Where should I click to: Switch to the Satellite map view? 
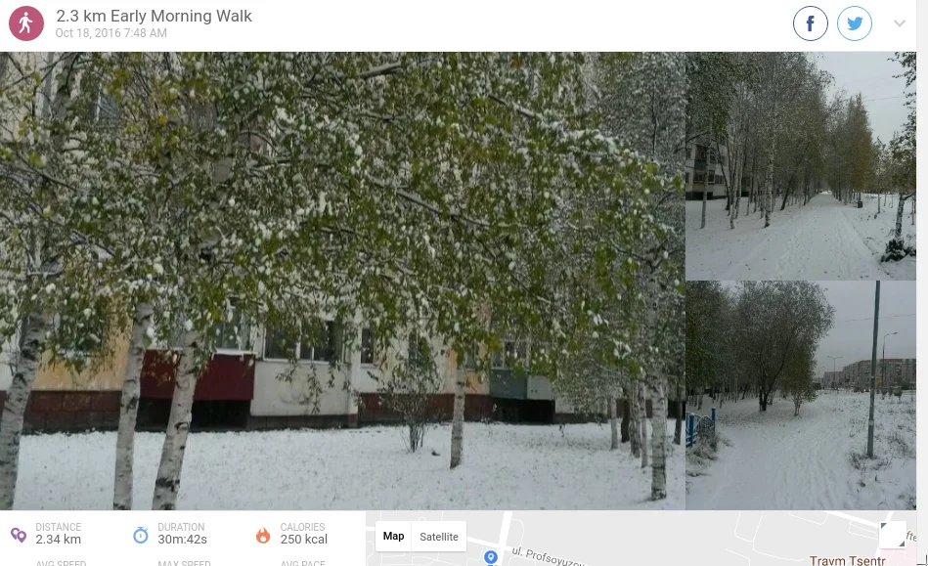pyautogui.click(x=438, y=537)
